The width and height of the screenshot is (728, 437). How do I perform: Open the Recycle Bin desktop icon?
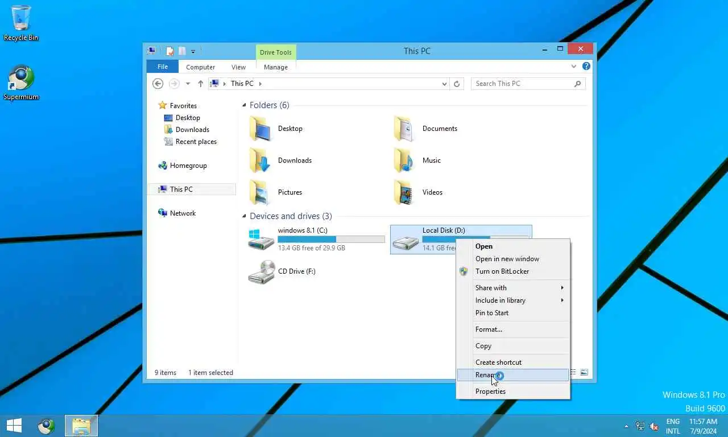pyautogui.click(x=21, y=23)
